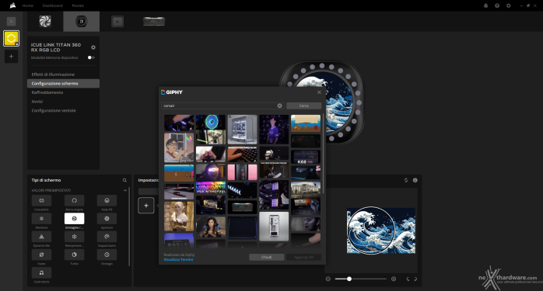Click the preview zoom slider

tap(360, 279)
